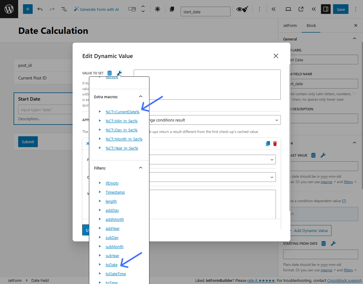Viewport: 363px width, 284px height.
Task: Open the wrench icon next to DEFAULT VALUE
Action: [x=323, y=155]
